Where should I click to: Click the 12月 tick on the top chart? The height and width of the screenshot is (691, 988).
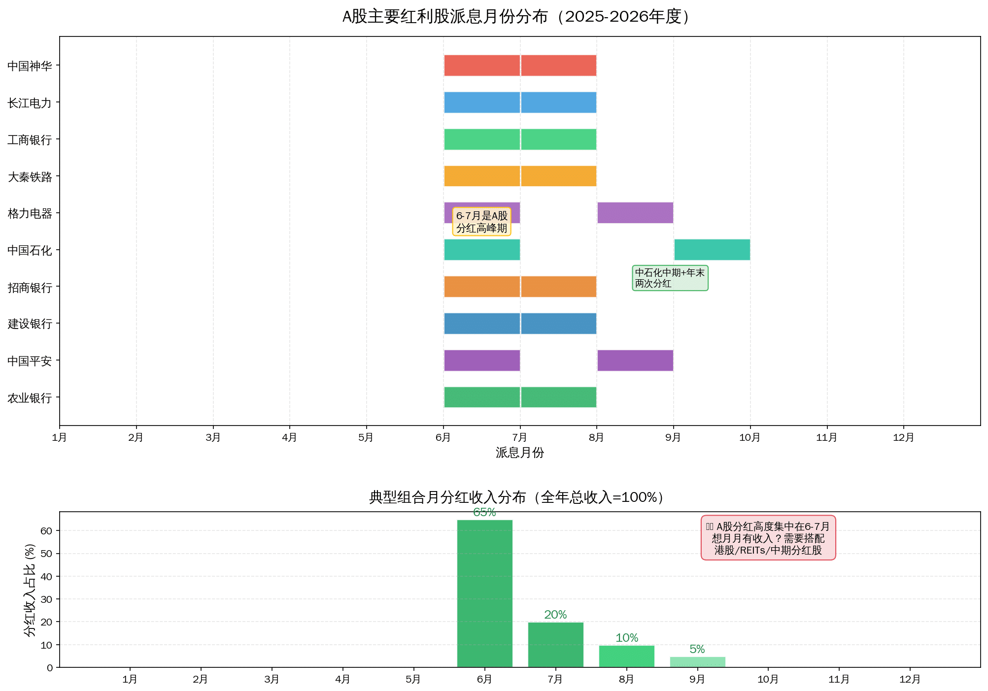903,437
